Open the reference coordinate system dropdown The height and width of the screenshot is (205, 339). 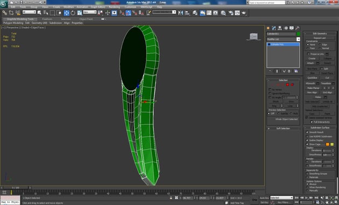(x=90, y=12)
